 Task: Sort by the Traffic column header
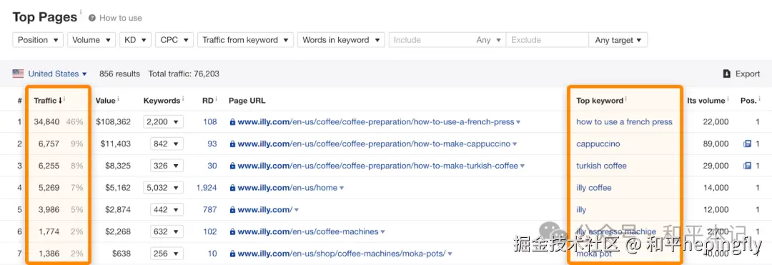click(x=48, y=100)
